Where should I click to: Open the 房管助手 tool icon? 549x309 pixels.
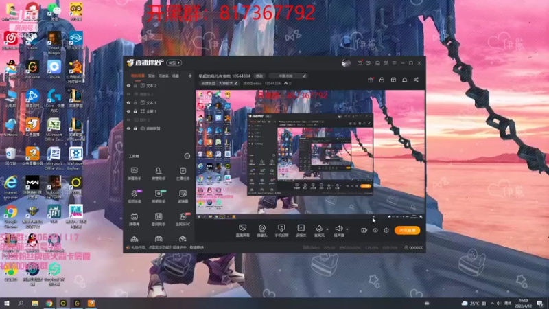(159, 174)
